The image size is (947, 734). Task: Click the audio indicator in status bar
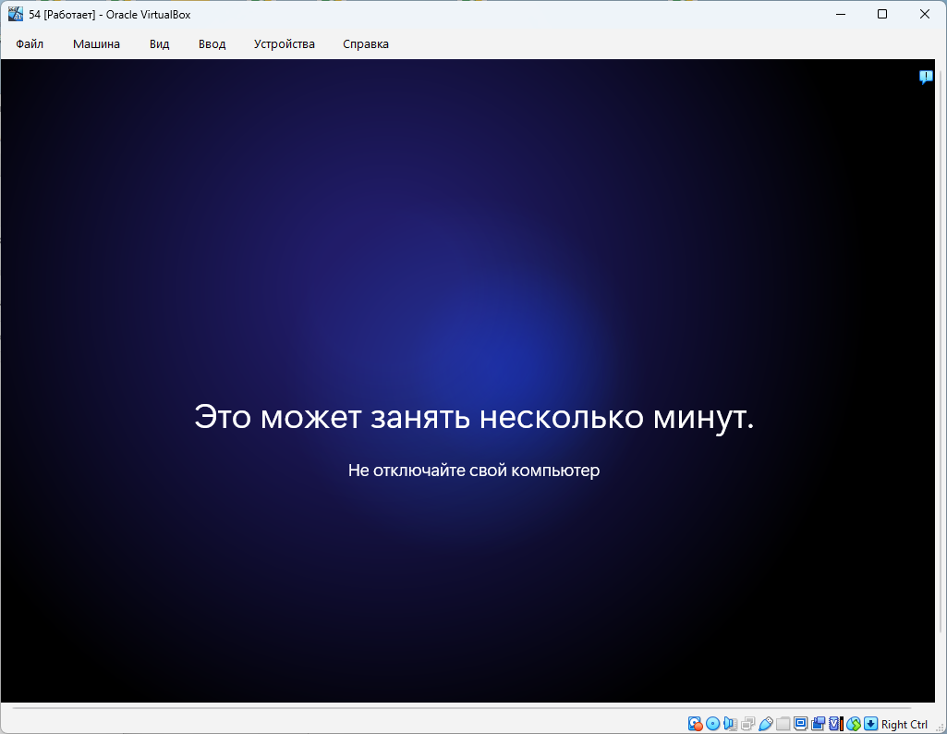coord(730,724)
